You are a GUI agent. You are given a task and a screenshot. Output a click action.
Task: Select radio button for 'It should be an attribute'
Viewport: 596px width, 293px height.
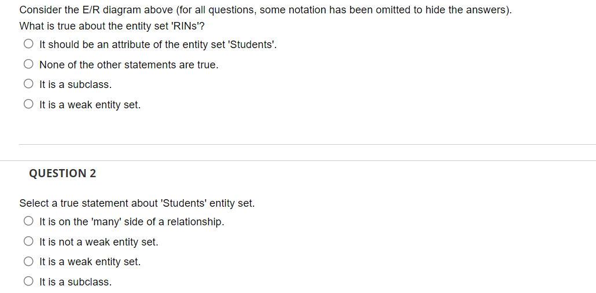point(28,44)
